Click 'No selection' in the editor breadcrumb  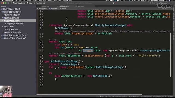pyautogui.click(x=63, y=8)
